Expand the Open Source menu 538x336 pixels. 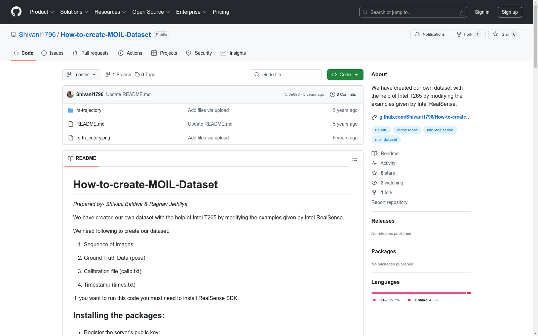[151, 12]
